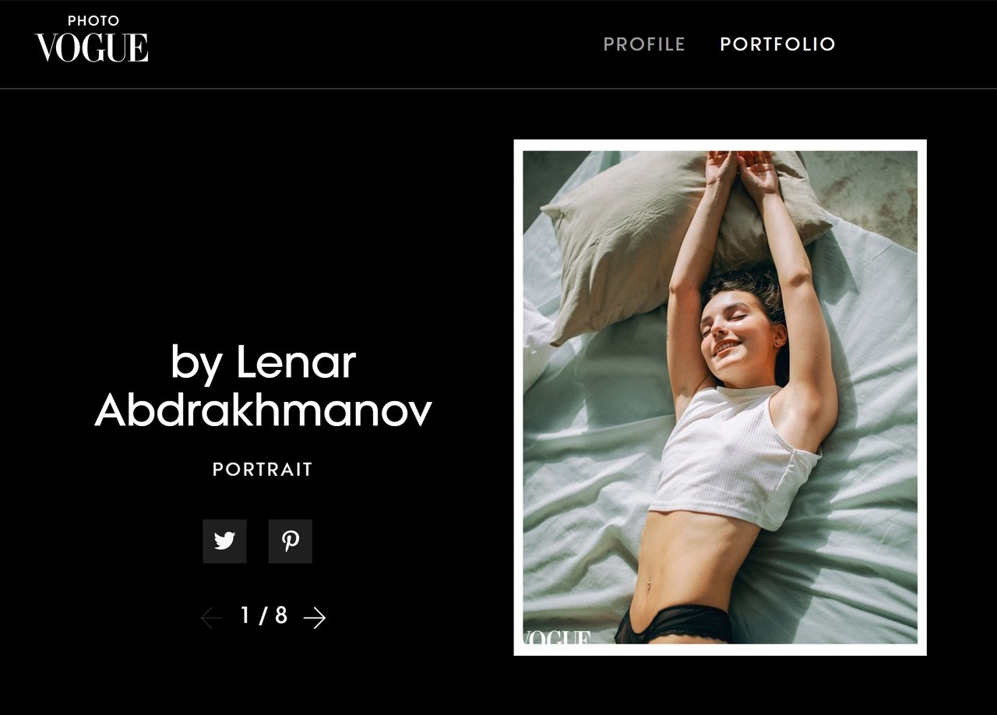The height and width of the screenshot is (715, 997).
Task: Click the VOGUE watermark on photo corner
Action: tap(557, 638)
